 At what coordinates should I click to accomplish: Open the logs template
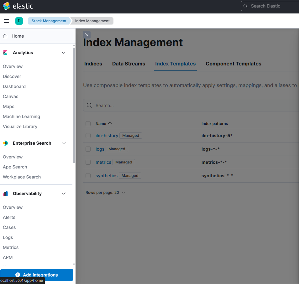(100, 149)
